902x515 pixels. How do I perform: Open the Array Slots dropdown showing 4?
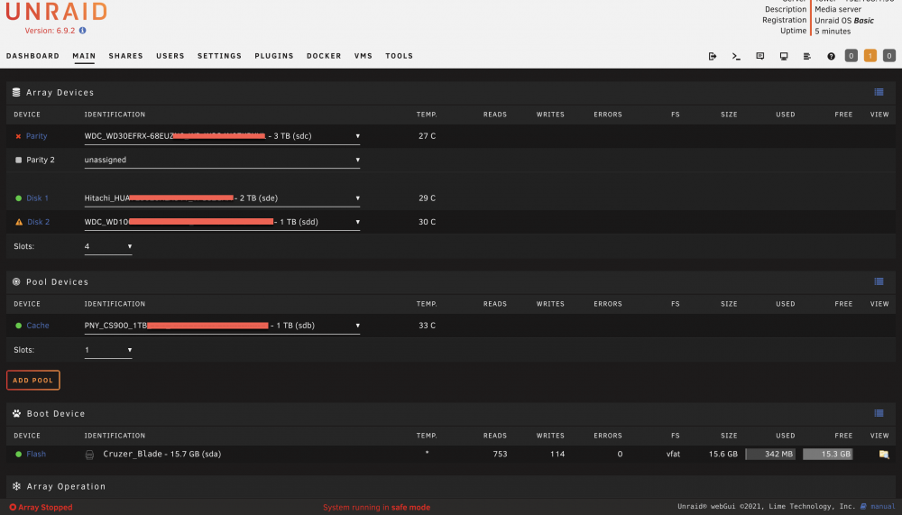[108, 246]
